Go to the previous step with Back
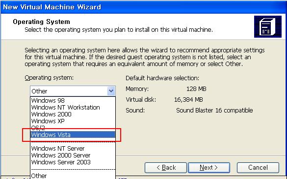The height and width of the screenshot is (179, 287). (166, 167)
